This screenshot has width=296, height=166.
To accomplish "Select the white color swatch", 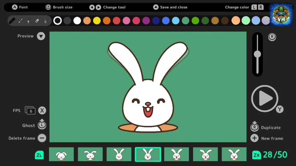I will coord(77,20).
